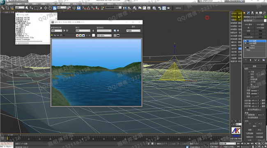This screenshot has height=148, width=267.
Task: Click Remove Modifier from the stack icon
Action: pyautogui.click(x=259, y=60)
